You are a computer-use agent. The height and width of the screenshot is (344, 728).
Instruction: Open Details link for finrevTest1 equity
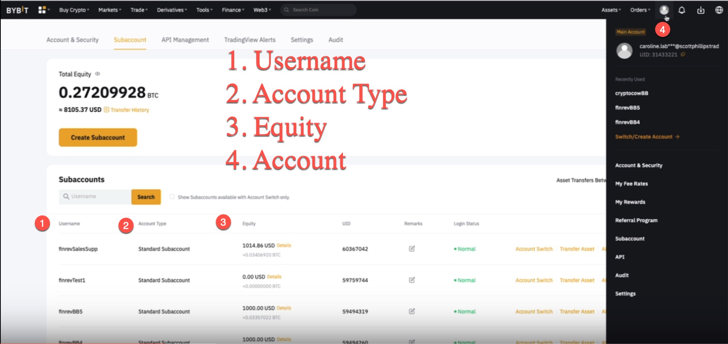pyautogui.click(x=274, y=277)
